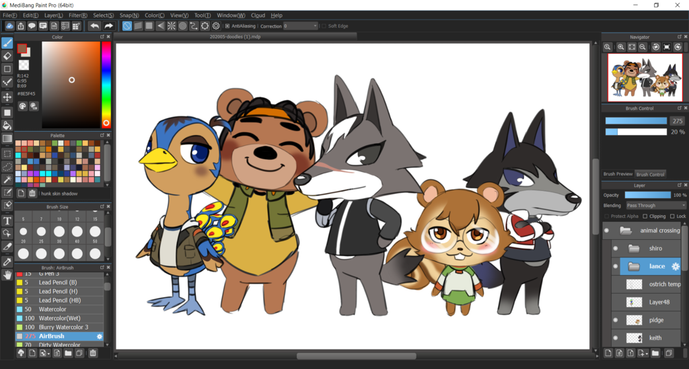Toggle the AntiAliasing checkbox
This screenshot has width=689, height=369.
227,26
